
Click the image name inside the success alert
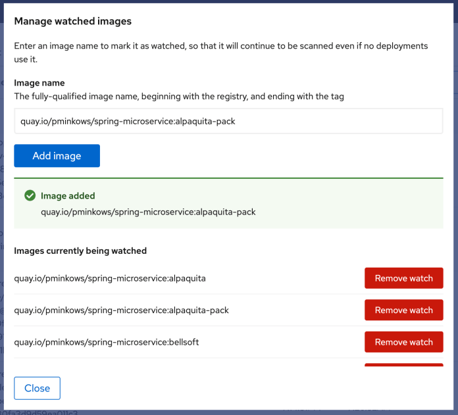(148, 212)
